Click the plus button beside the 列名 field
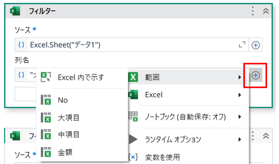279x164 pixels. [x=256, y=75]
